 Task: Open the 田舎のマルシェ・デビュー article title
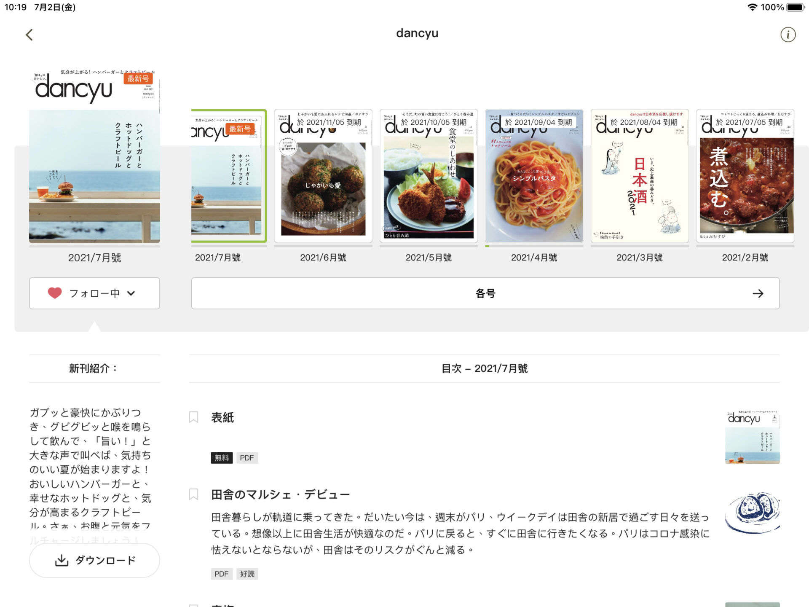280,494
